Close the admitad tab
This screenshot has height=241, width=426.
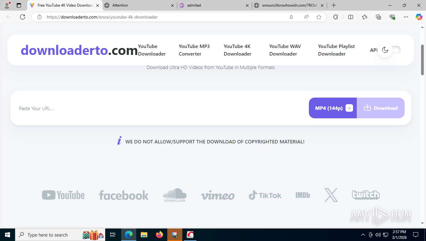[247, 5]
